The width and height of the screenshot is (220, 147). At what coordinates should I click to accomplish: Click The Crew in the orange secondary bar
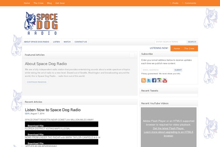point(189,49)
